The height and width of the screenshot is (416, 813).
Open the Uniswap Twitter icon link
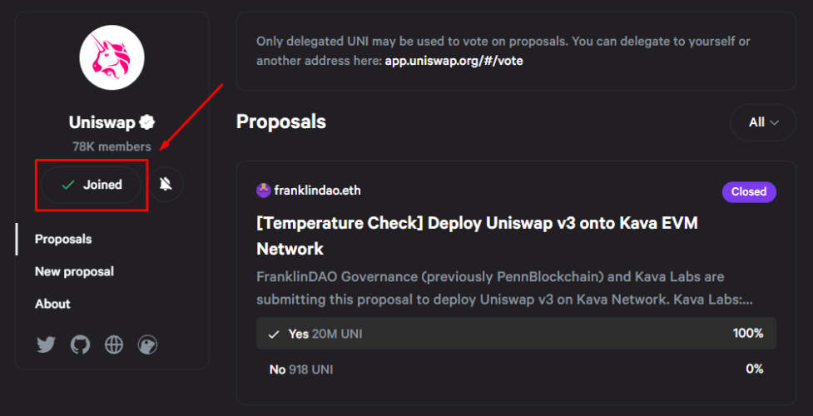(x=46, y=344)
